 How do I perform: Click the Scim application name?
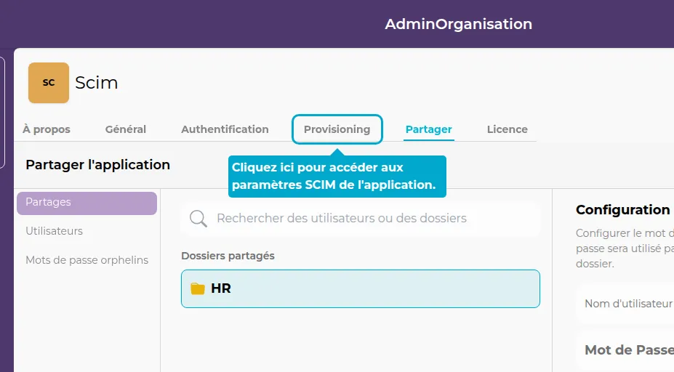click(97, 83)
